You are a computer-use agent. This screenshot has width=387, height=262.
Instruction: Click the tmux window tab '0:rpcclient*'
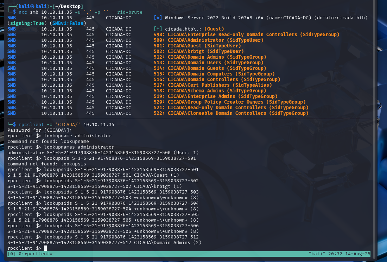(x=35, y=254)
